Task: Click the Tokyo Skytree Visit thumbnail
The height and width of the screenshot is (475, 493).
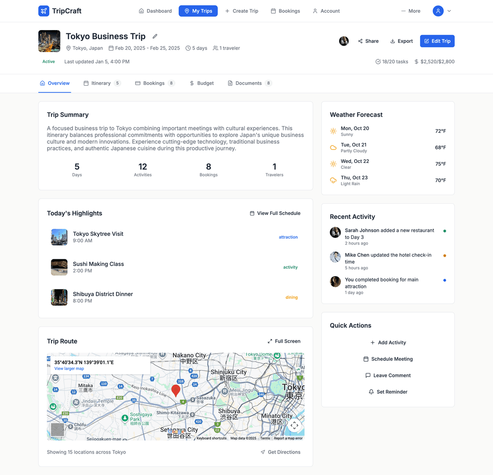Action: [x=59, y=237]
